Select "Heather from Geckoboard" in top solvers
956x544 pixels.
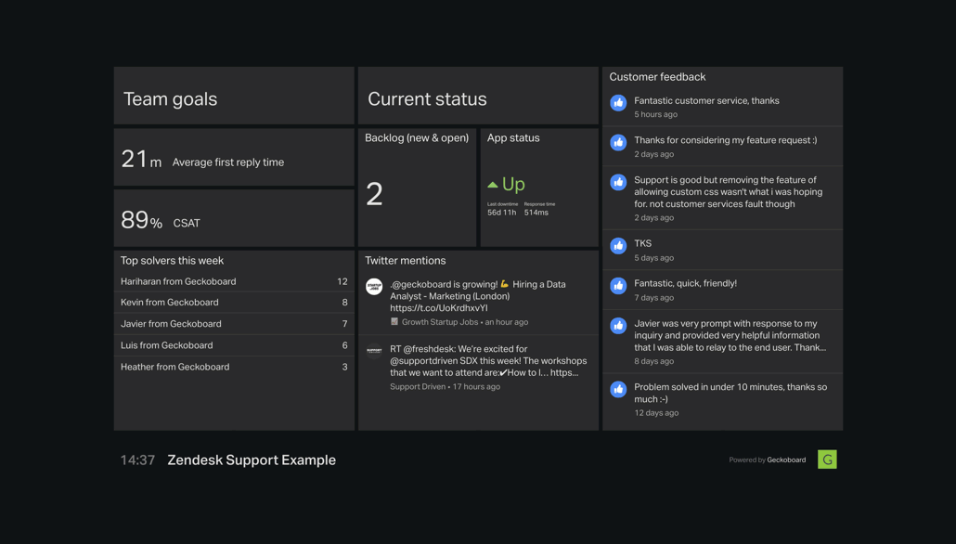(175, 367)
